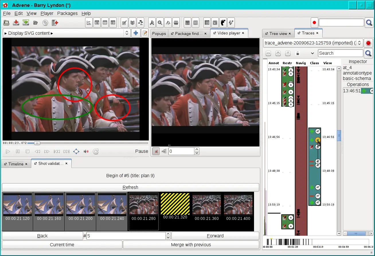The image size is (375, 256).
Task: Click the web browser W3 toolbar icon
Action: point(187,23)
